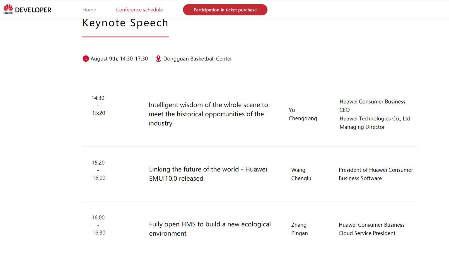Select the Conference schedule tab
The height and width of the screenshot is (254, 449).
point(139,10)
